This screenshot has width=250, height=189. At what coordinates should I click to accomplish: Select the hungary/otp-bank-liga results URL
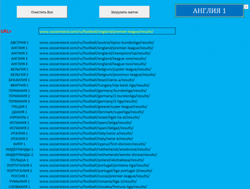94,85
